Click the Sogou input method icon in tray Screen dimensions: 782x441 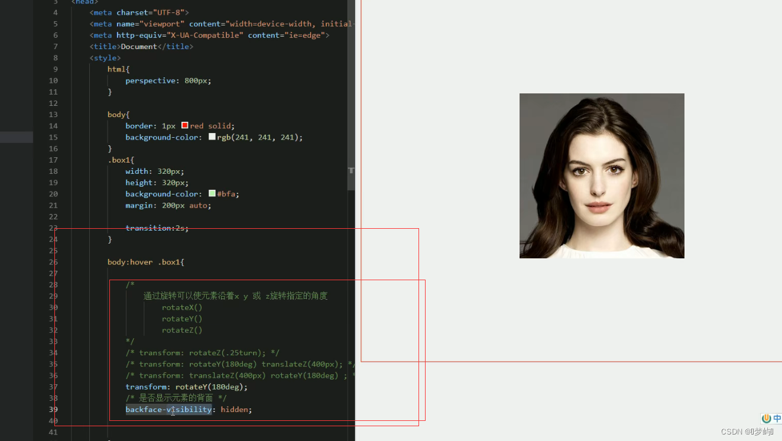pyautogui.click(x=766, y=418)
